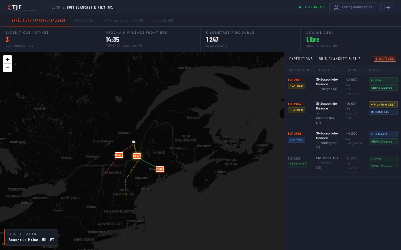
Task: Zoom out on the map
Action: [8, 68]
